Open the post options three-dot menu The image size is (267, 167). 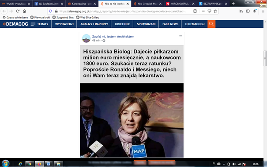pyautogui.click(x=181, y=36)
